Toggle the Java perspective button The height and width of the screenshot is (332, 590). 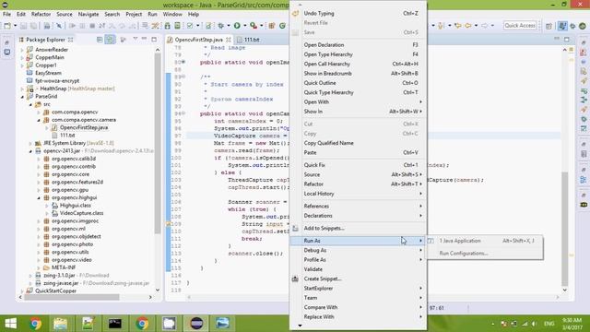(x=562, y=26)
